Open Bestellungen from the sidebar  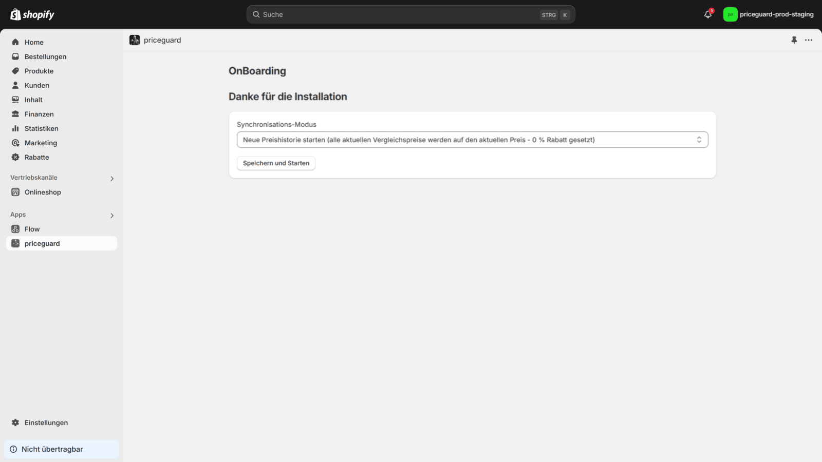(45, 56)
